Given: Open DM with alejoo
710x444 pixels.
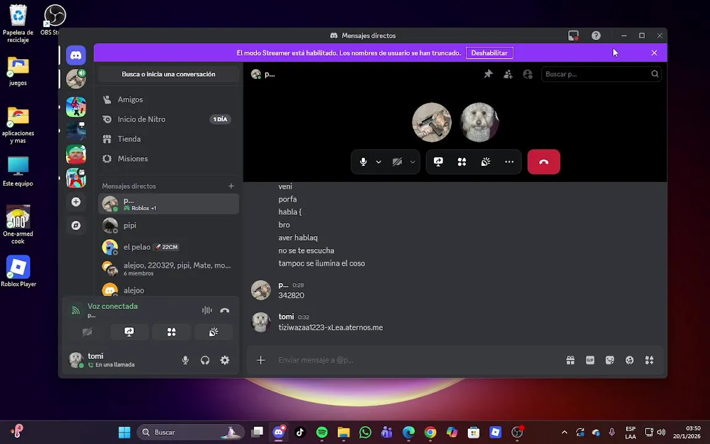Looking at the screenshot, I should click(168, 290).
